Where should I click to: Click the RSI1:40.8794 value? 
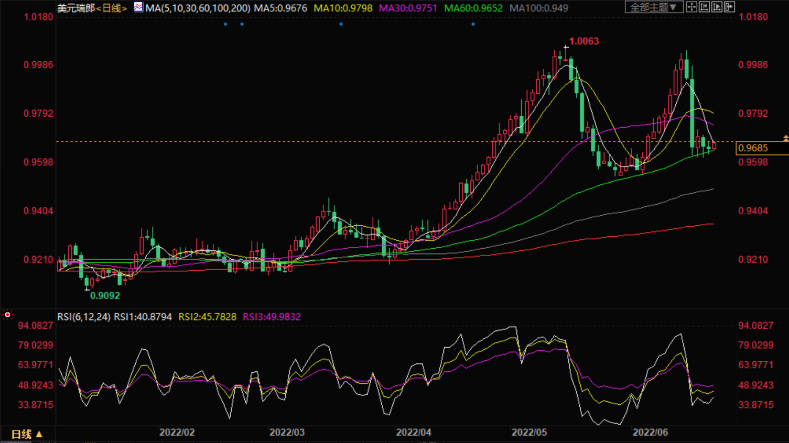tap(143, 317)
